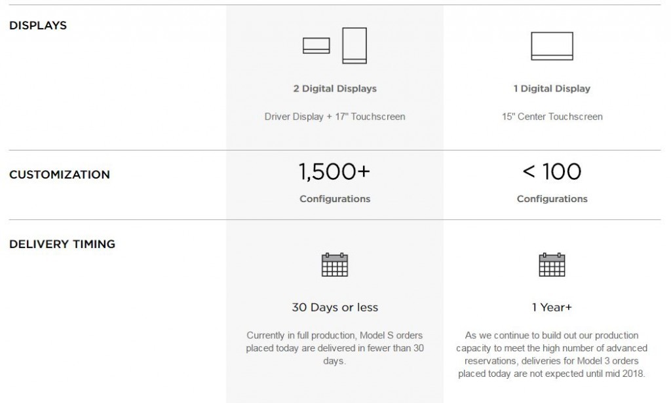
Task: Click the Model 3 mid 2018 paragraph
Action: click(552, 355)
